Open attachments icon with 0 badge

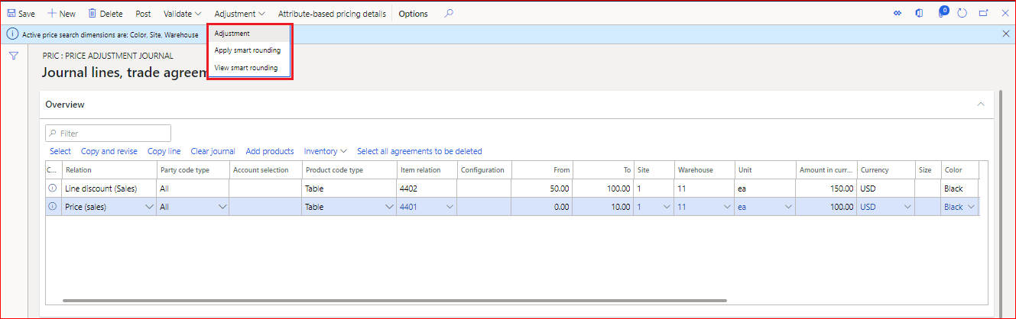(x=943, y=12)
